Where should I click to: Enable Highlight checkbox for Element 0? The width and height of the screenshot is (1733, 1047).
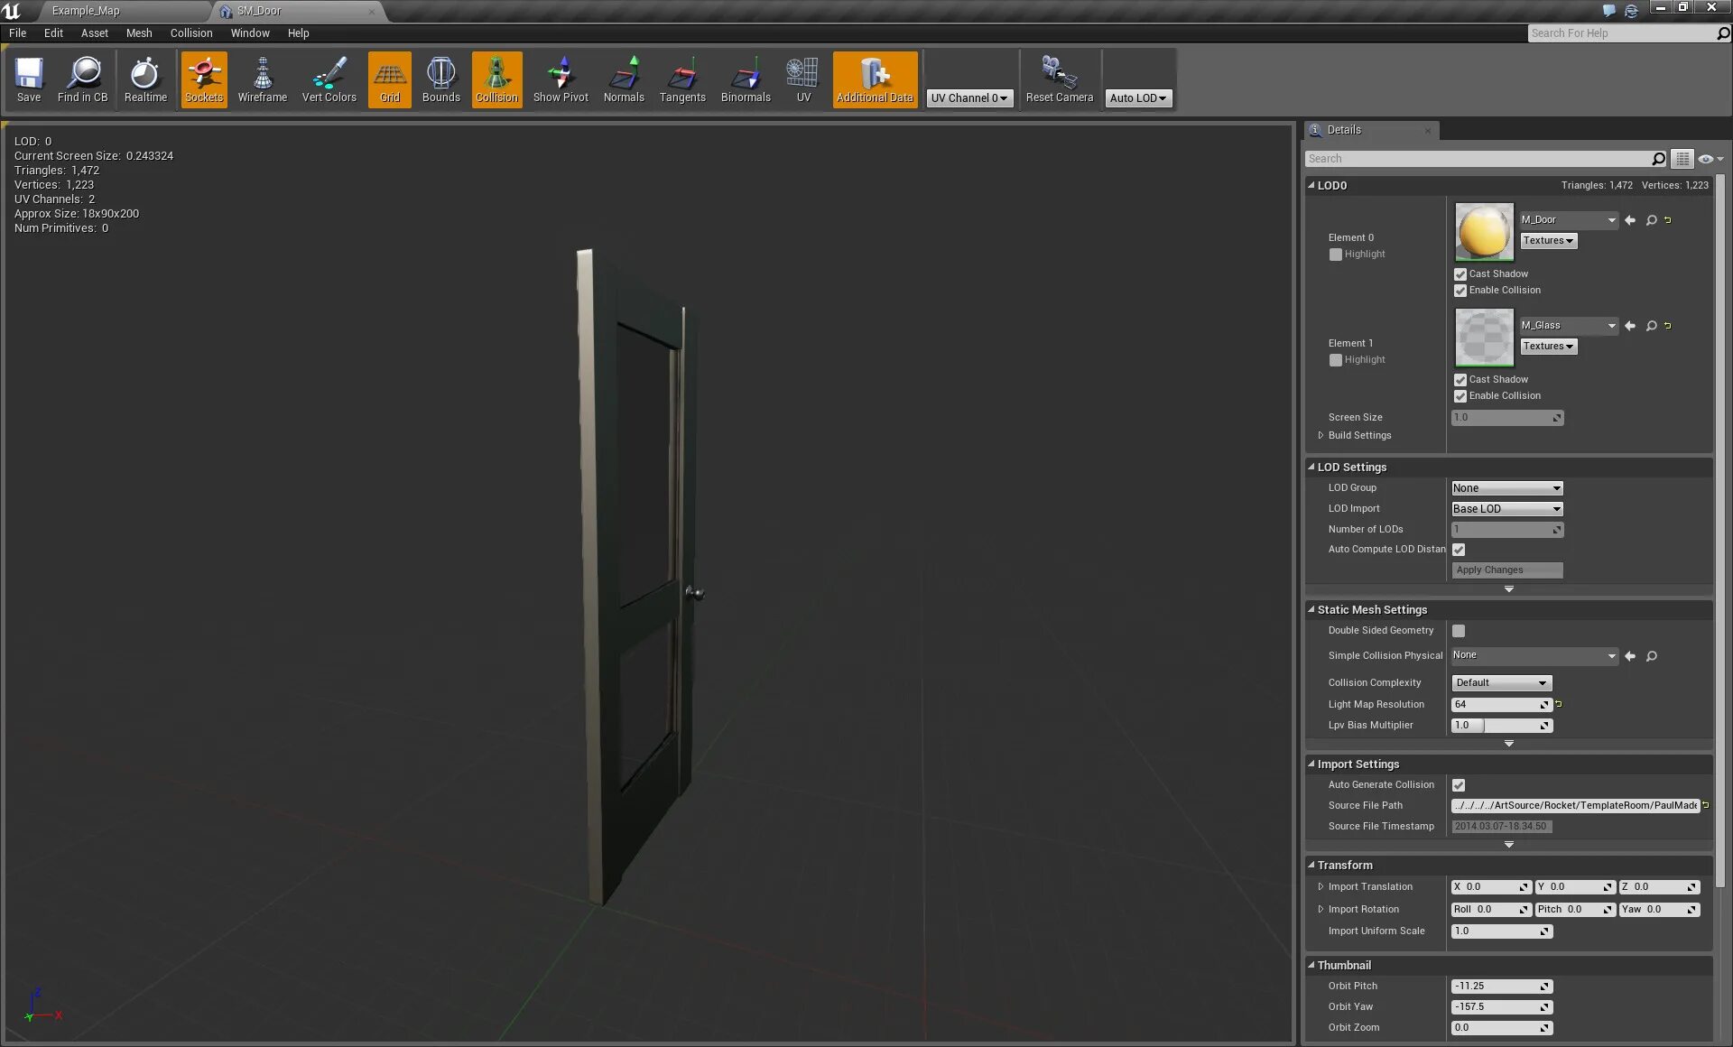1336,255
